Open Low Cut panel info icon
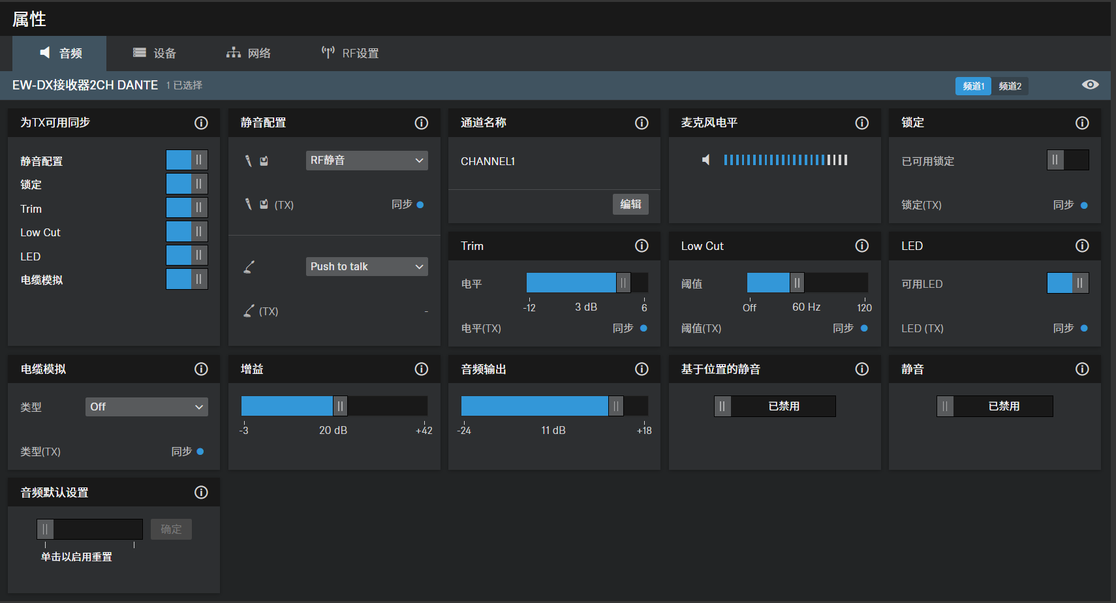The height and width of the screenshot is (603, 1116). coord(862,245)
